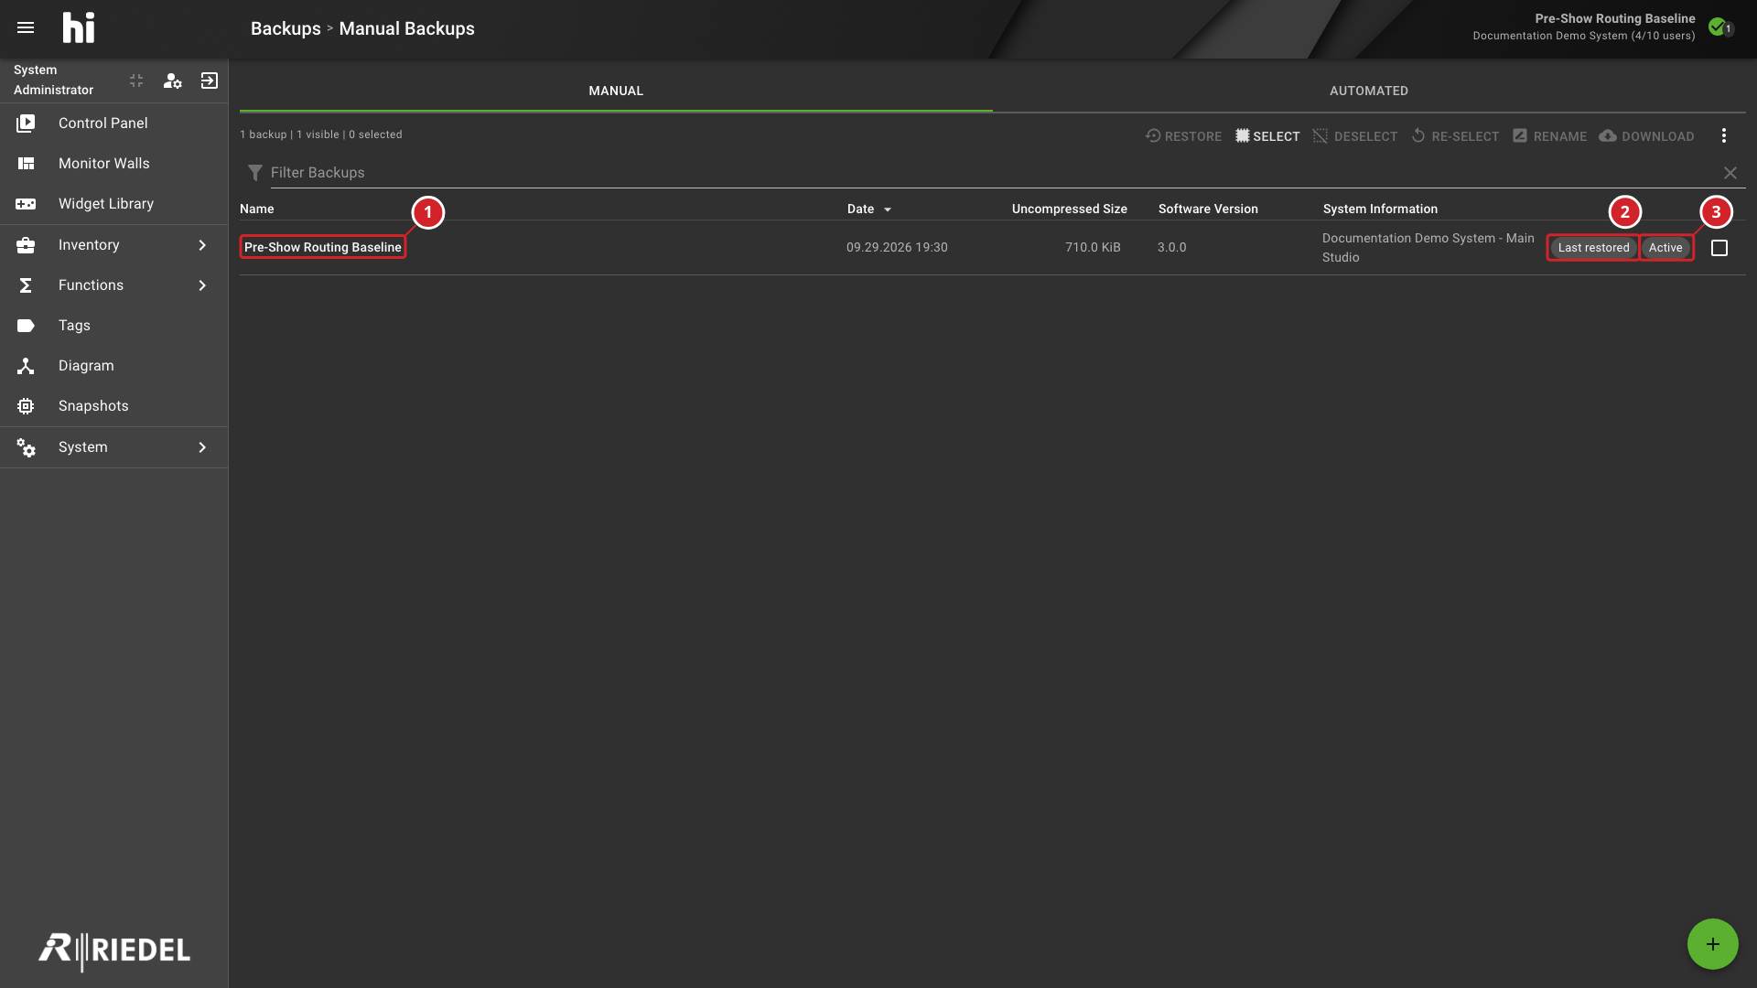Click the Last restored badge

click(1593, 248)
